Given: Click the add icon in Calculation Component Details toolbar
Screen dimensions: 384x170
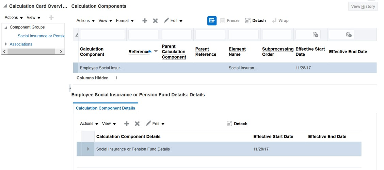Looking at the screenshot, I should (x=127, y=124).
